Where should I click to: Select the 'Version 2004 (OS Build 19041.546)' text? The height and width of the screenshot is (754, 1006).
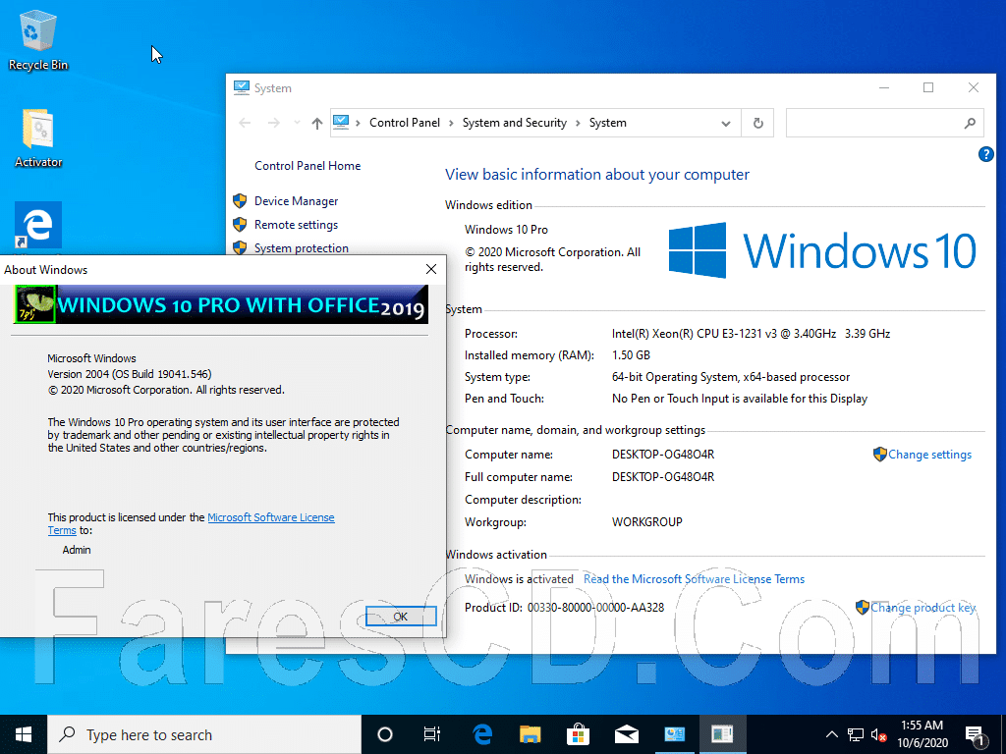click(130, 374)
